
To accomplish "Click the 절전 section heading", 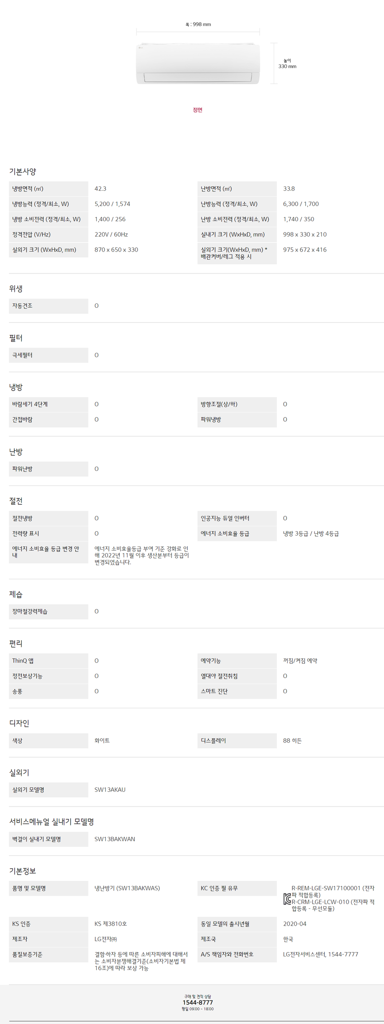I will 16,501.
